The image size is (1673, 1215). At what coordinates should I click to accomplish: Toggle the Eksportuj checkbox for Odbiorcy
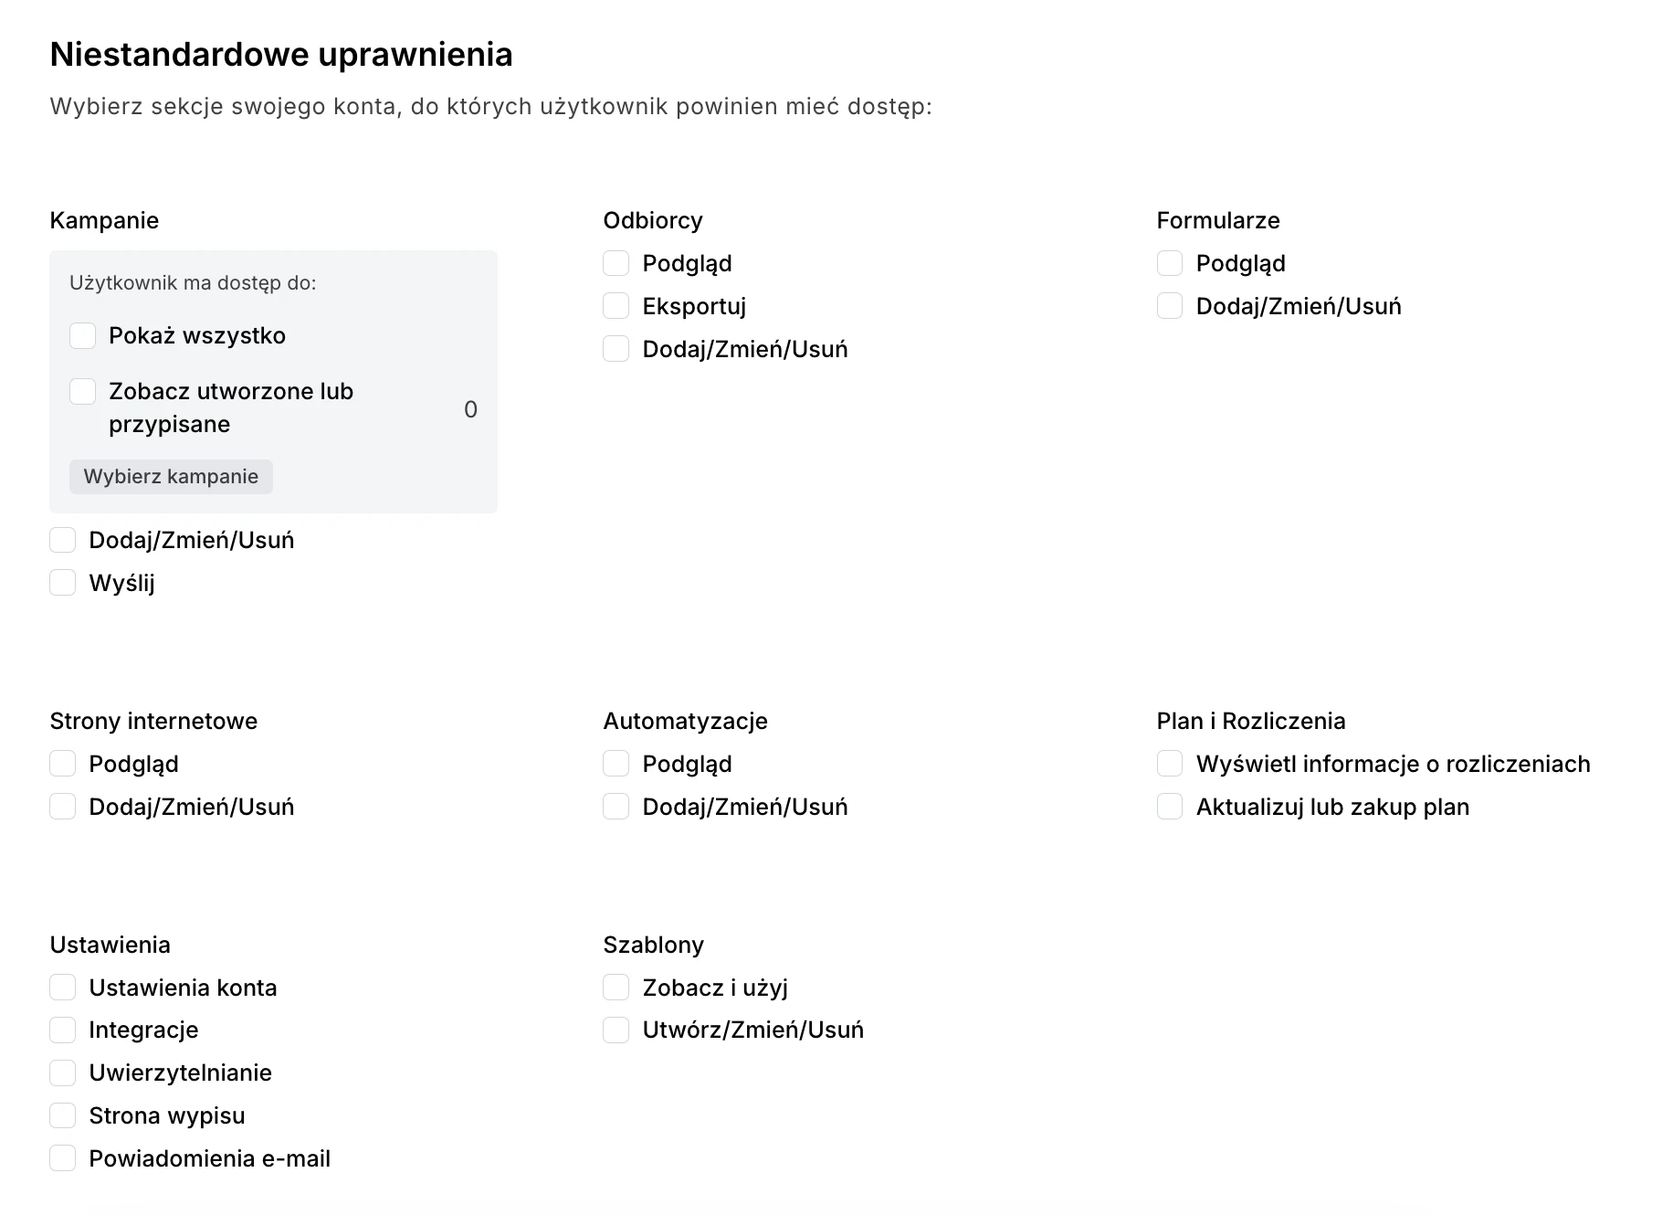[616, 306]
